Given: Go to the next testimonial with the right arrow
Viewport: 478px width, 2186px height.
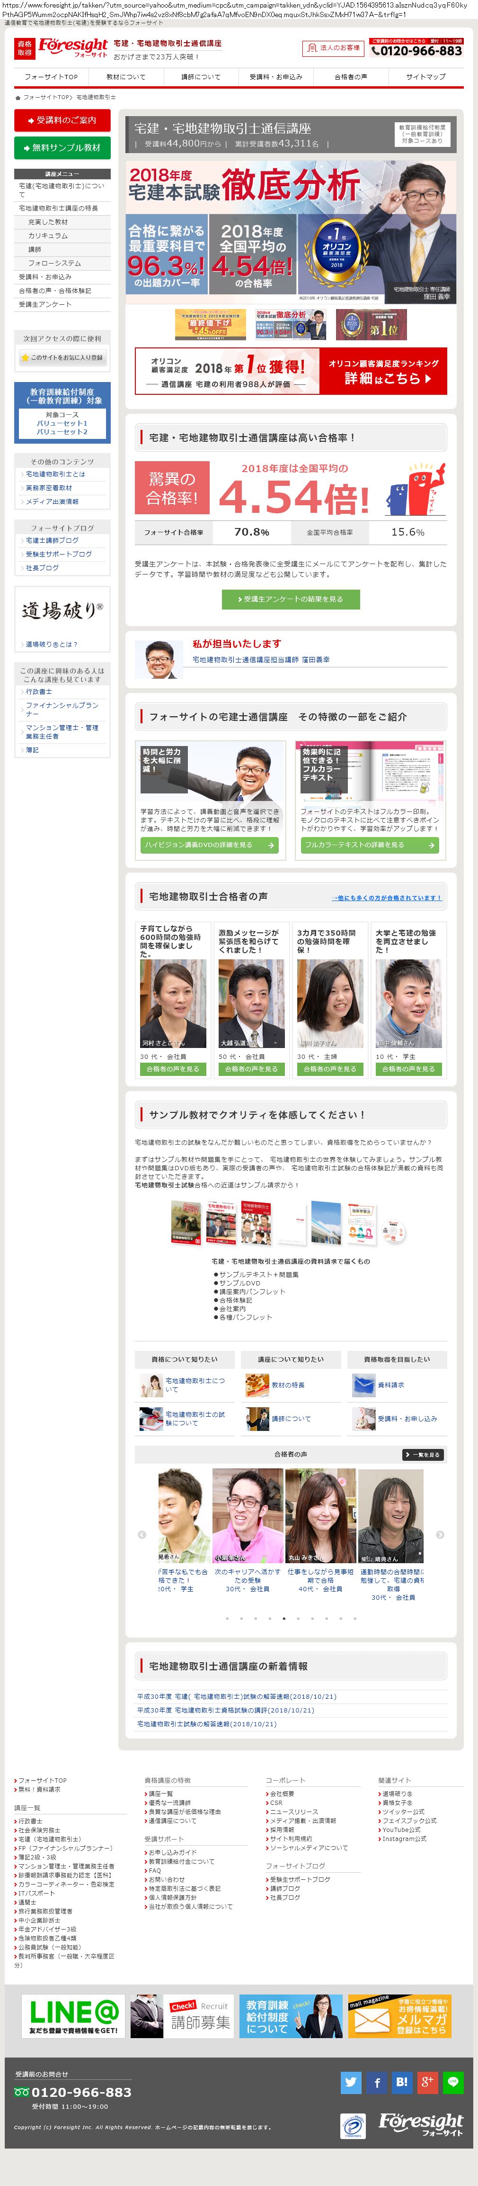Looking at the screenshot, I should pos(440,1534).
